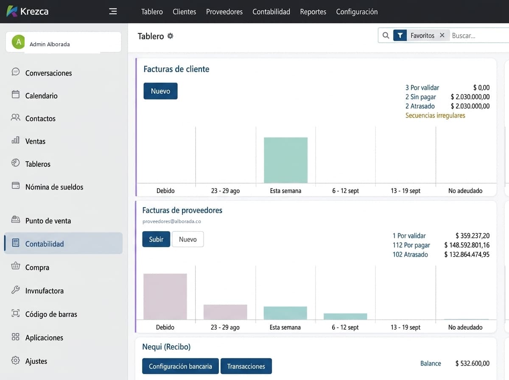The width and height of the screenshot is (509, 380).
Task: Focus the Buscar search field
Action: pos(479,36)
